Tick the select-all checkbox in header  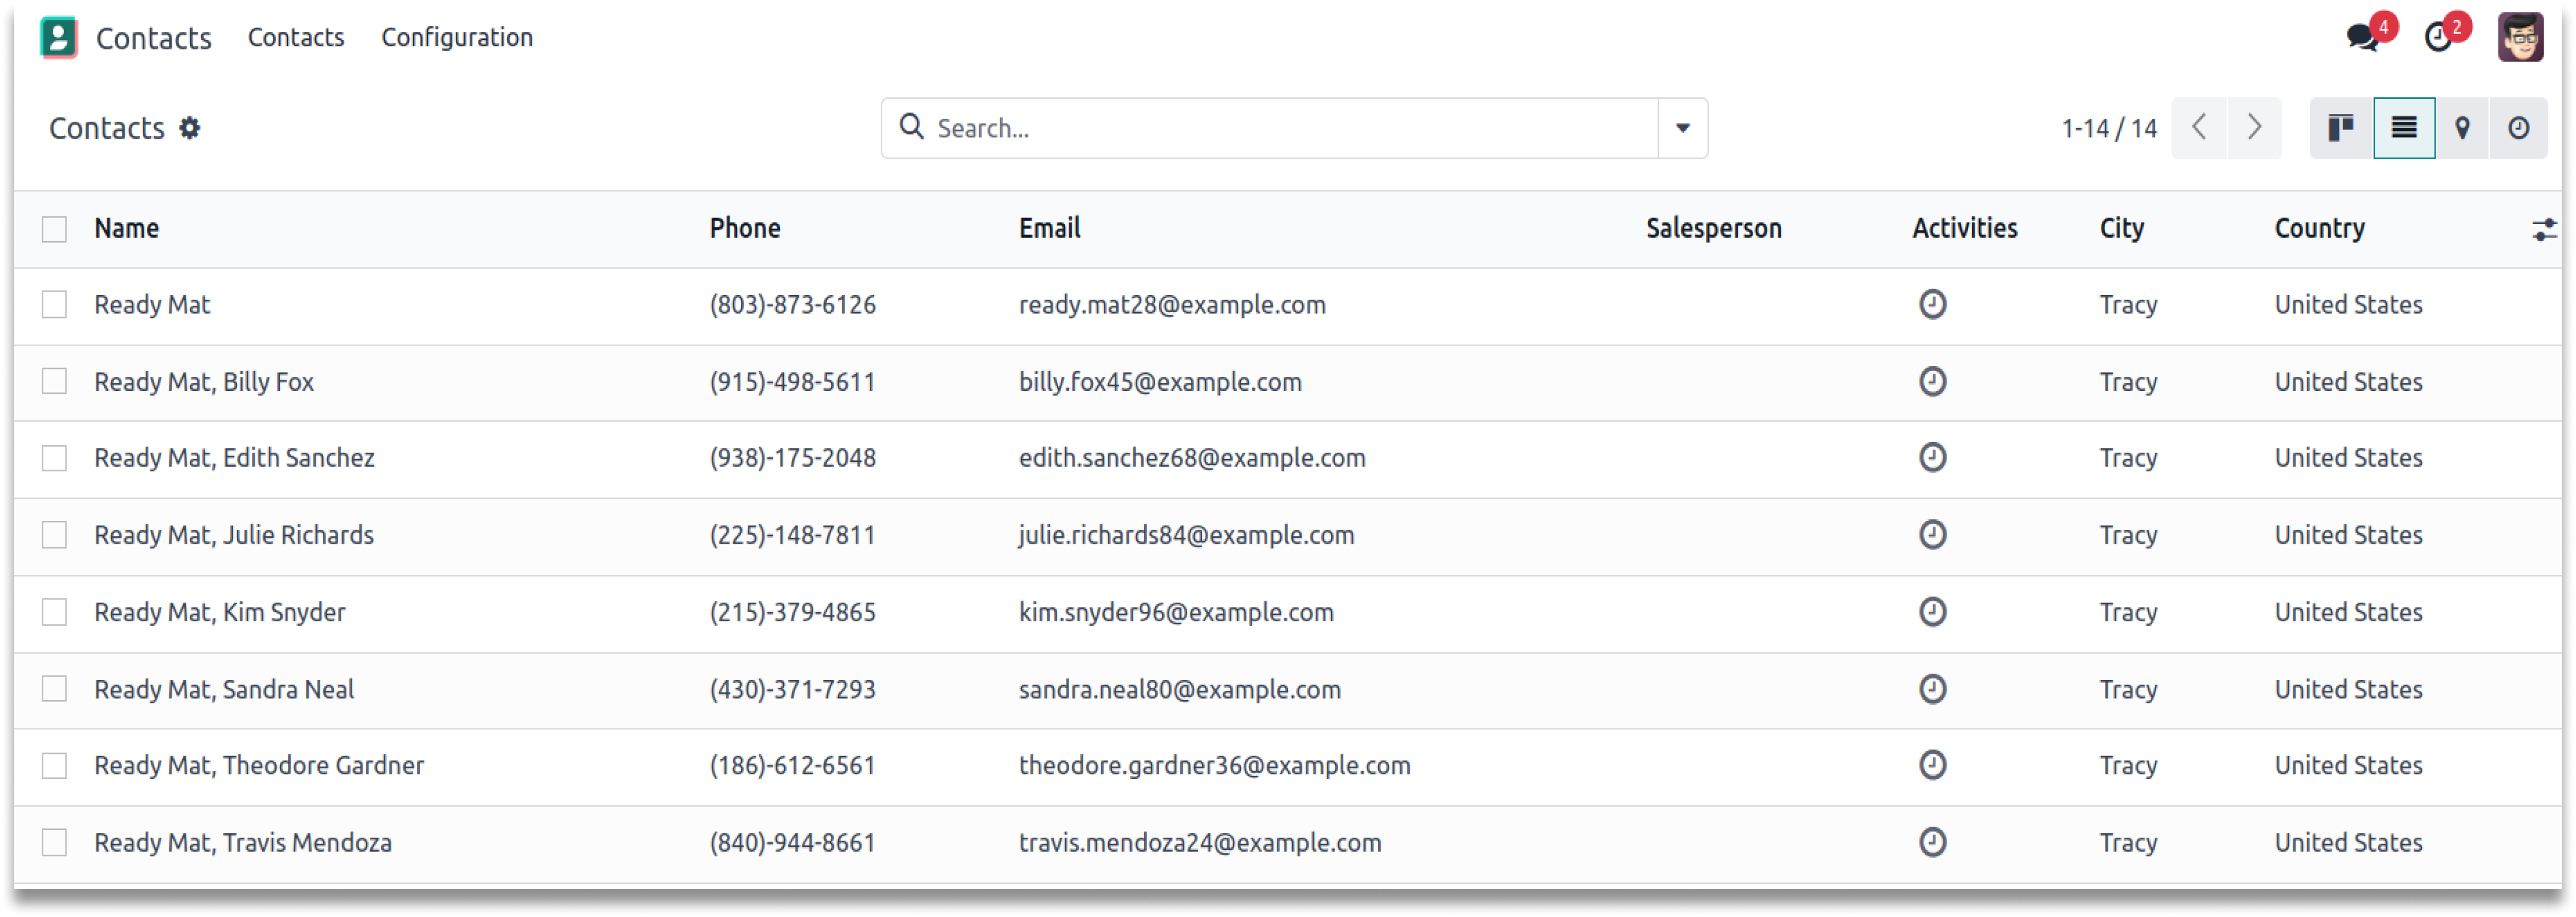(54, 229)
